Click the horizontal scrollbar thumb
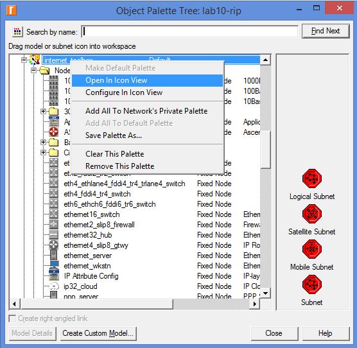357x348 pixels. (x=97, y=304)
